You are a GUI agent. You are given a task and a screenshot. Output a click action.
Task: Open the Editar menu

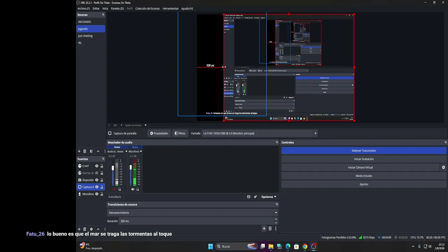pos(96,8)
